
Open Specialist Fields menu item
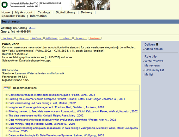[x=13, y=16]
